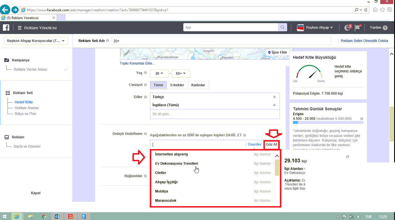395x220 pixels.
Task: Click the browser forward arrow
Action: [x=15, y=10]
